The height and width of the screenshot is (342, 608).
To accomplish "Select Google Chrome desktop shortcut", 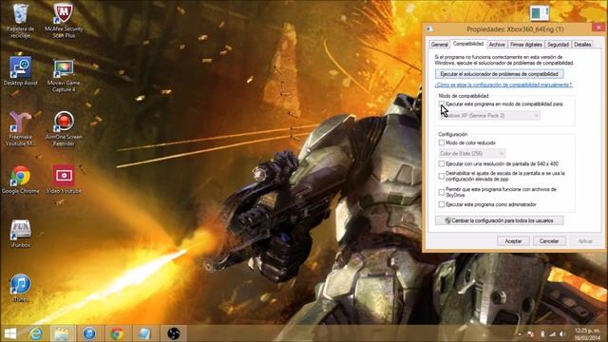I will pyautogui.click(x=21, y=180).
